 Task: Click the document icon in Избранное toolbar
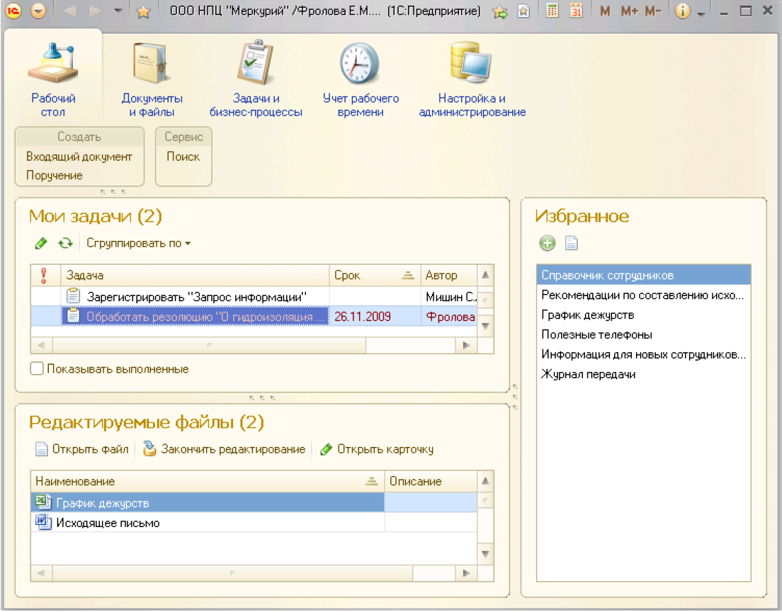coord(572,244)
